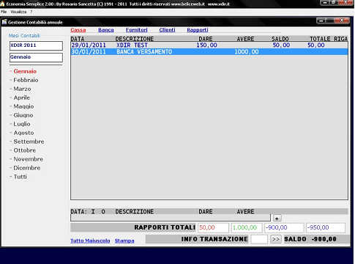Image resolution: width=355 pixels, height=264 pixels.
Task: Switch to the Clienti tab
Action: 167,30
